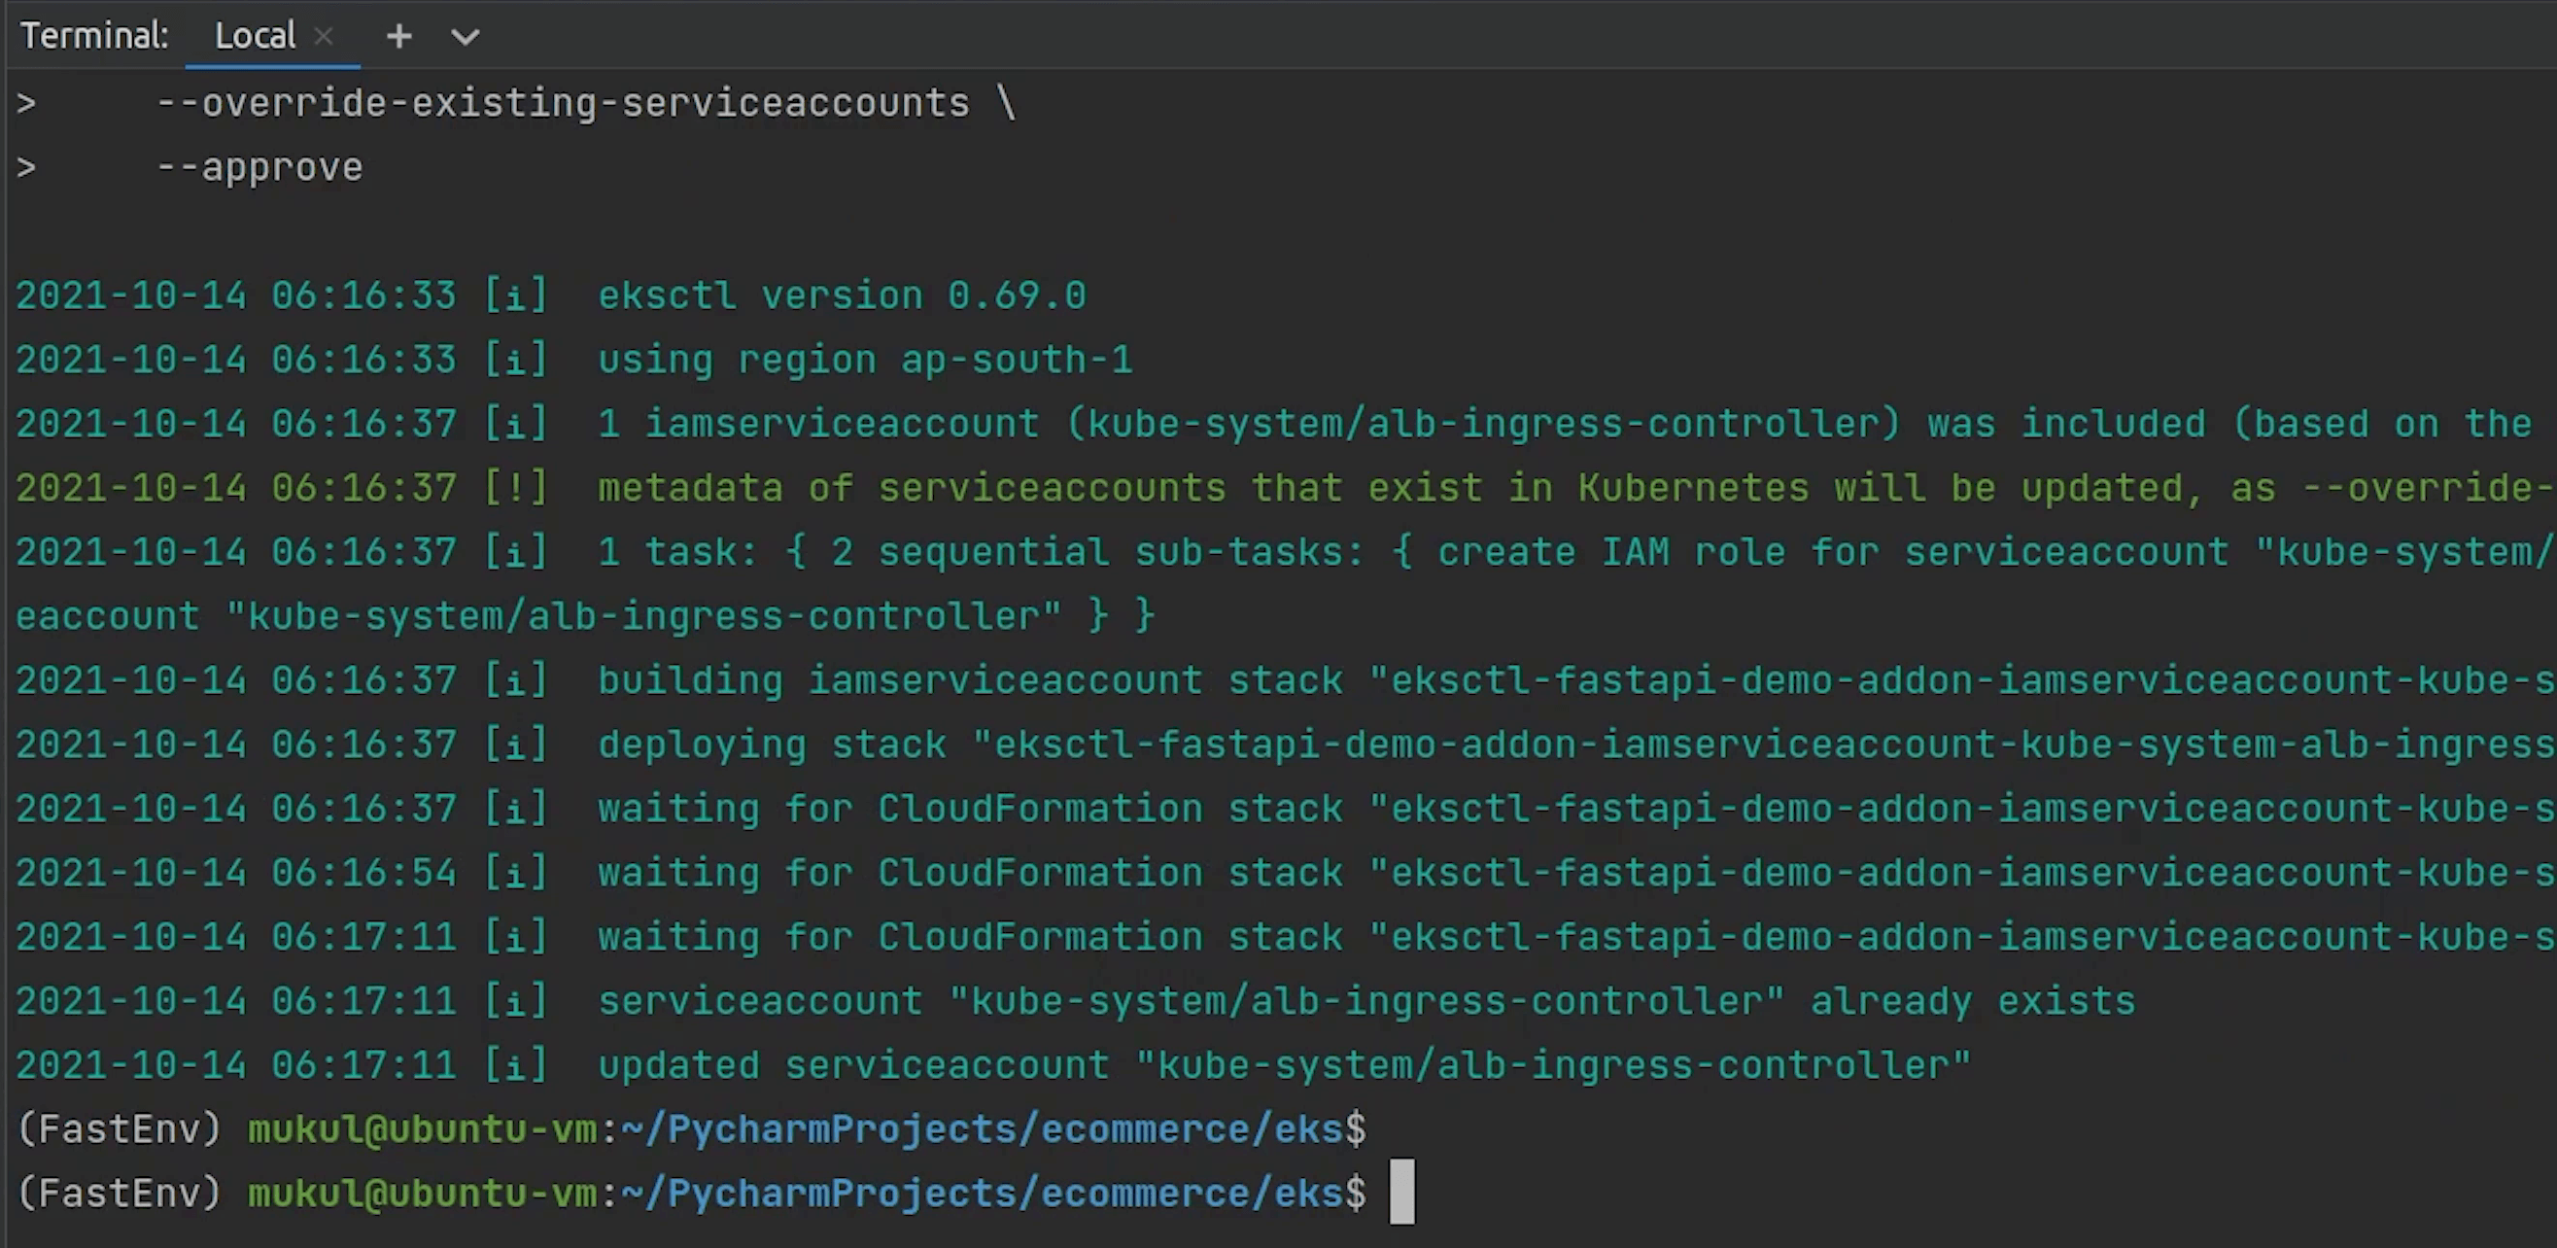Place cursor at the last command prompt
The image size is (2557, 1248).
click(x=1400, y=1193)
